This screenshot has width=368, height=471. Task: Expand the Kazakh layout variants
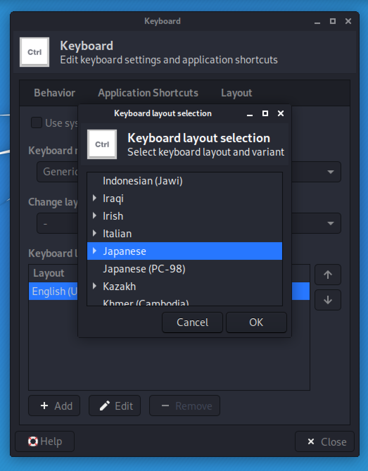[x=94, y=286]
